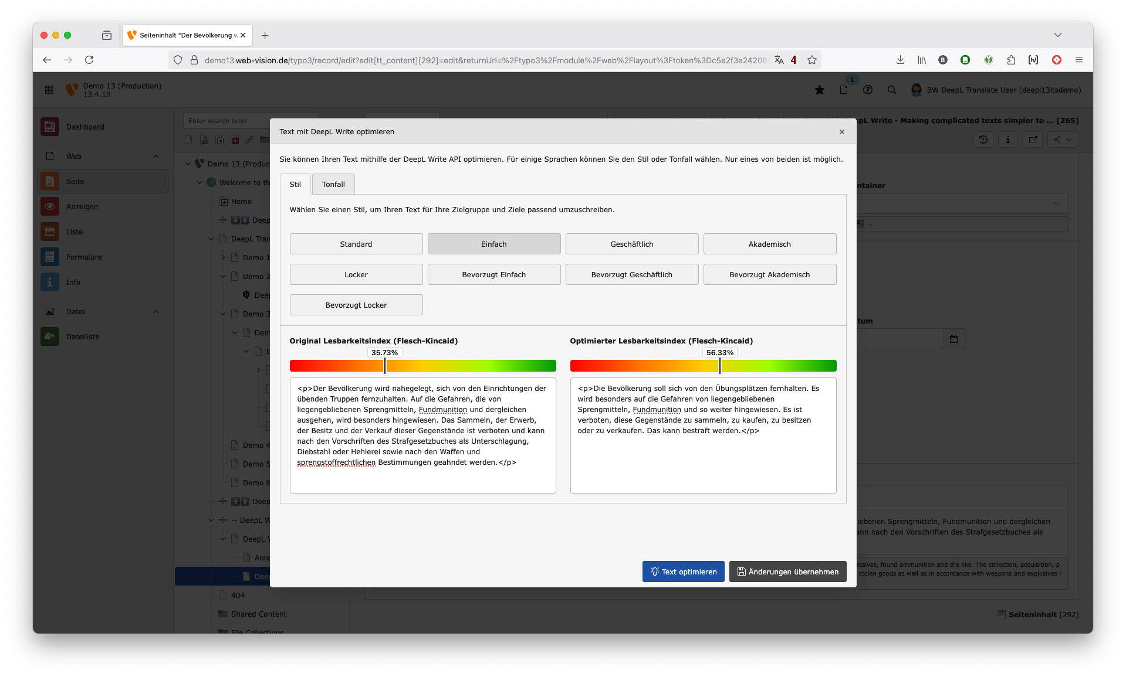The image size is (1126, 677).
Task: Select page 404 in the page tree
Action: tap(238, 595)
